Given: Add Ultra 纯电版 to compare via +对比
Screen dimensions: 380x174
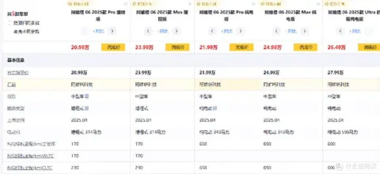Looking at the screenshot, I should click(x=355, y=31).
